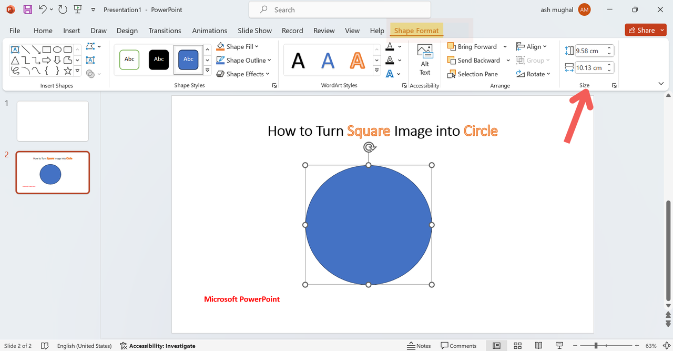Expand the Shape Fill dropdown arrow

pos(257,47)
